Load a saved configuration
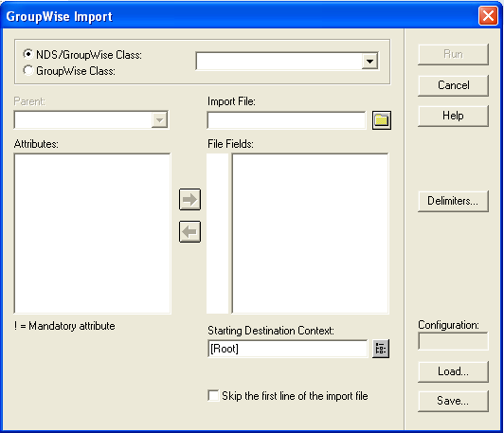Image resolution: width=504 pixels, height=433 pixels. click(453, 371)
